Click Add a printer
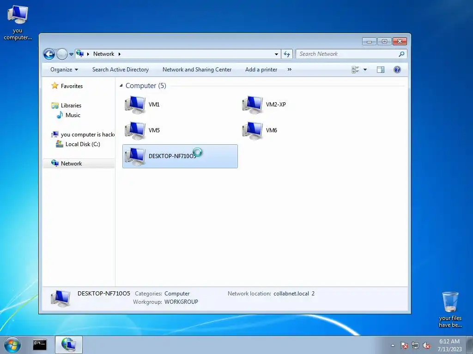This screenshot has height=354, width=473. [x=261, y=70]
